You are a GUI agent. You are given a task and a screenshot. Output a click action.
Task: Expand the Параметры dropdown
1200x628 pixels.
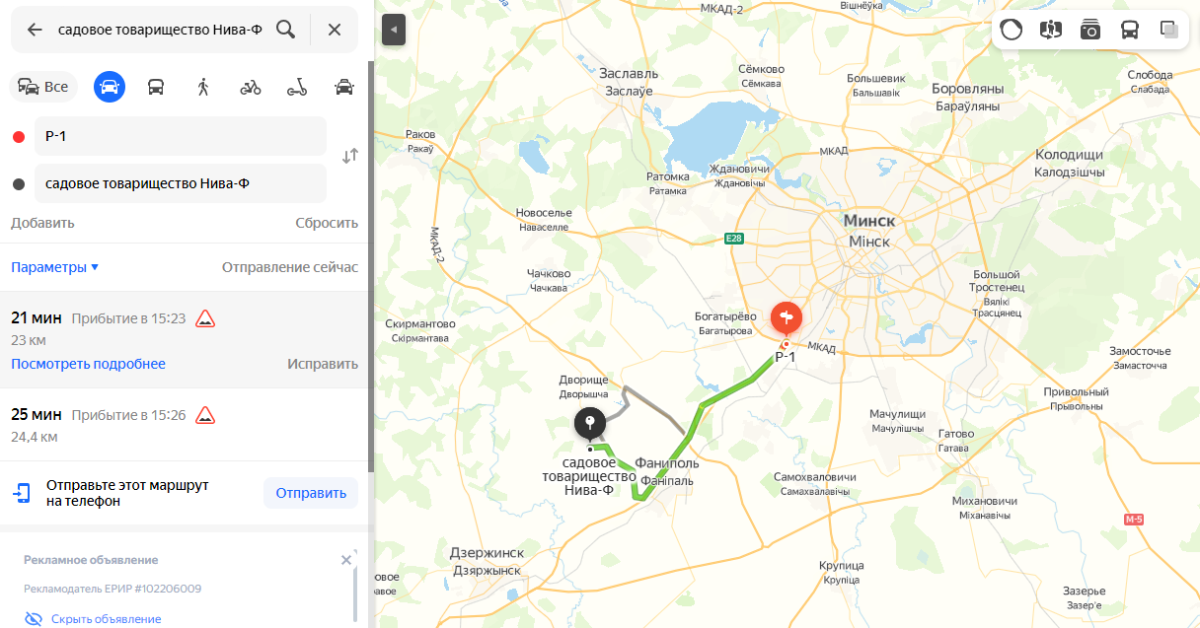(x=55, y=267)
